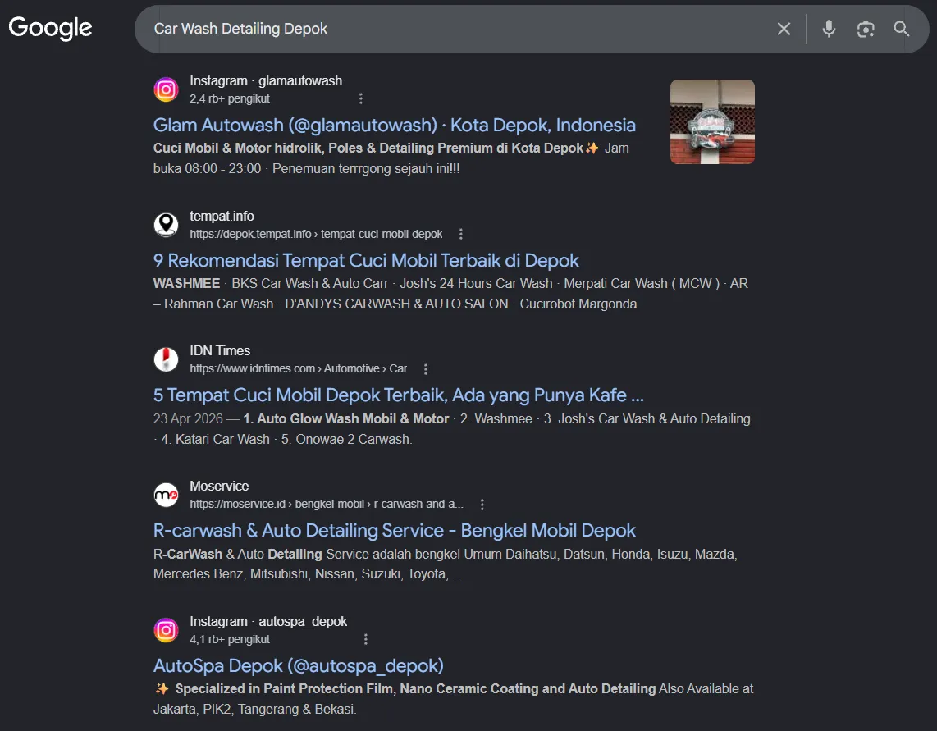
Task: Open more options for glamautowash result
Action: click(x=360, y=98)
